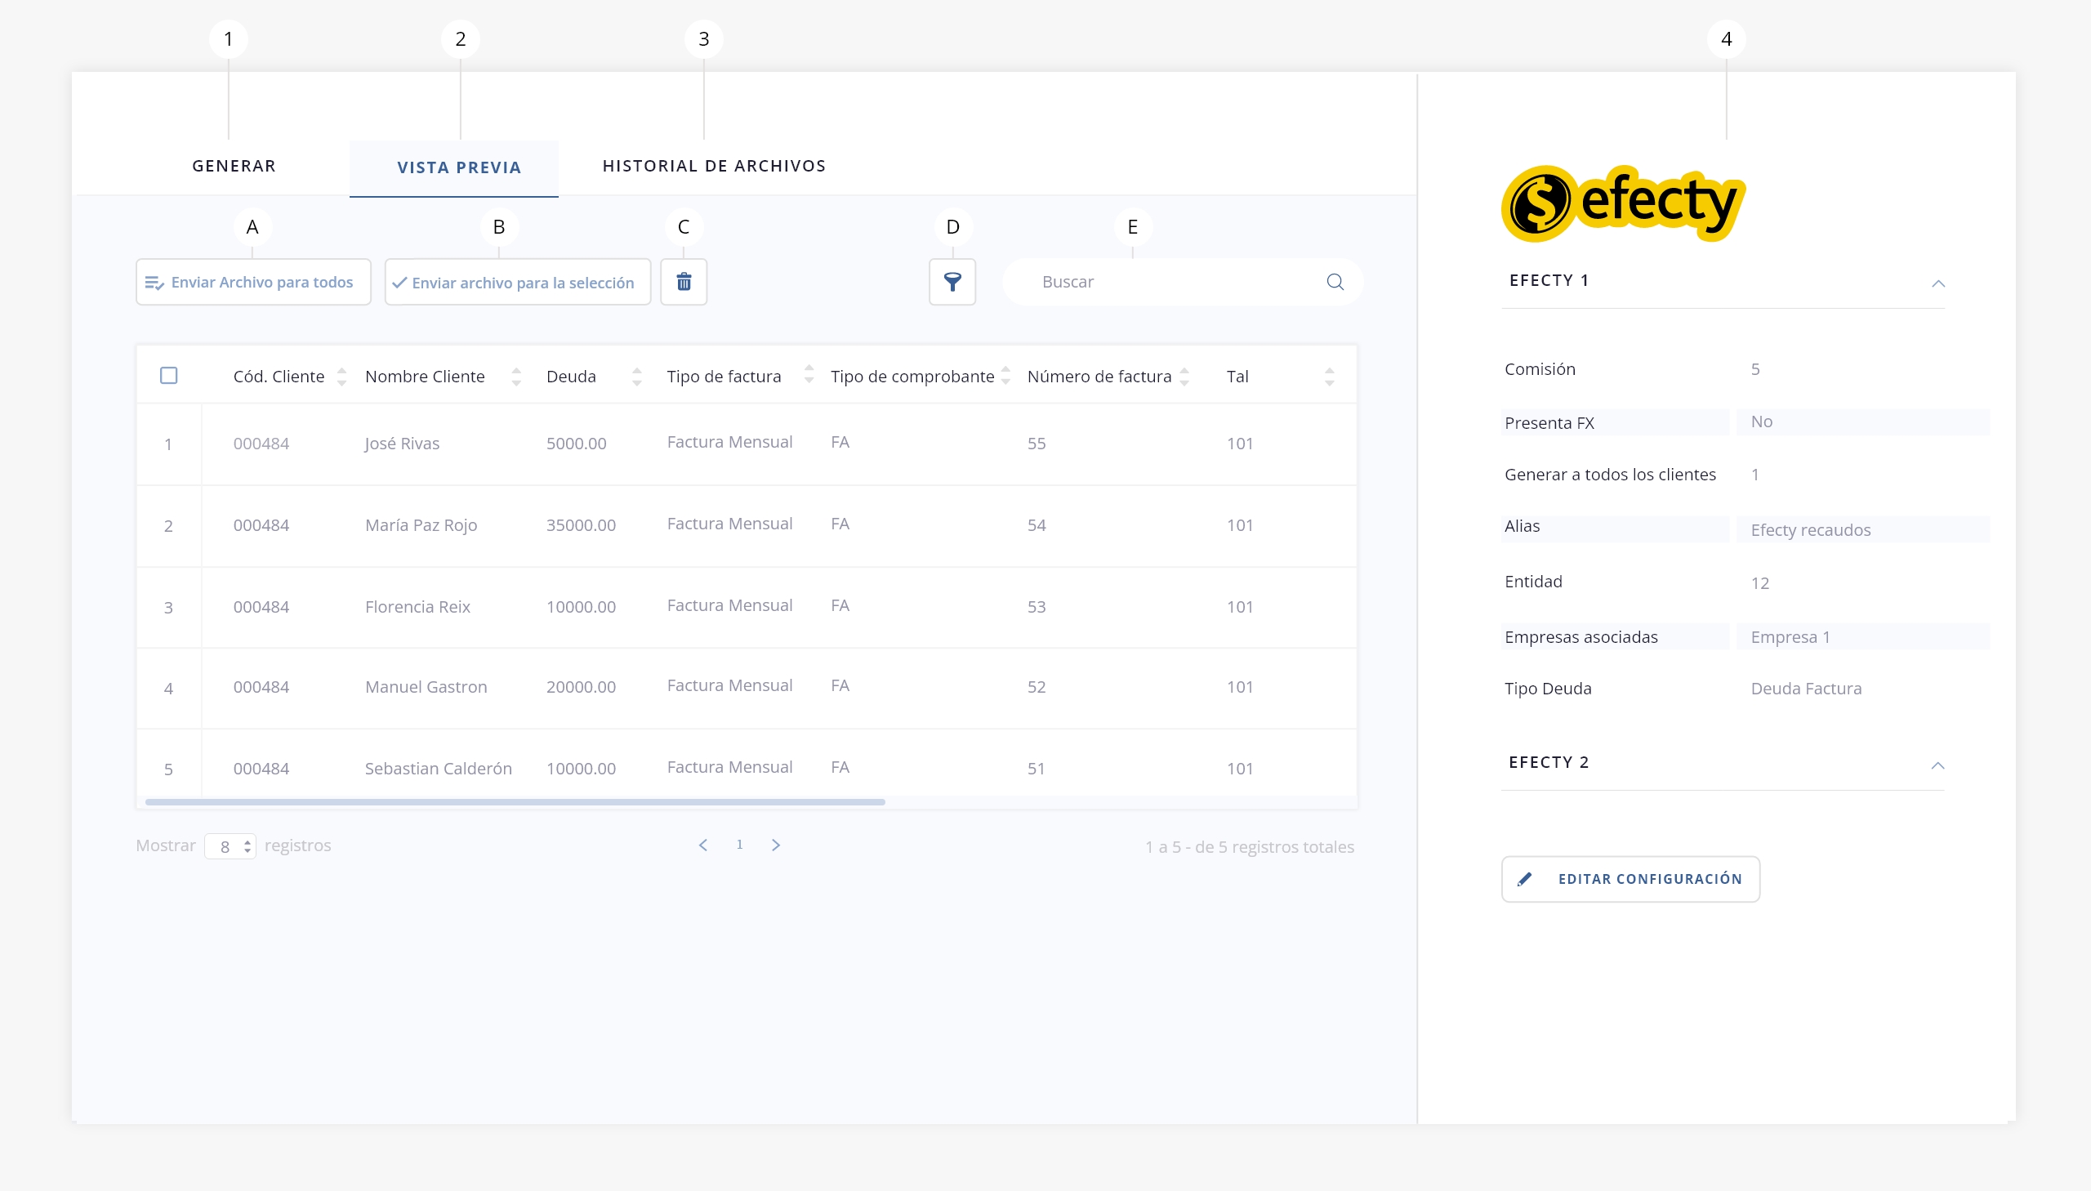Sort by Cód. Cliente column arrows
This screenshot has width=2091, height=1191.
(x=341, y=377)
